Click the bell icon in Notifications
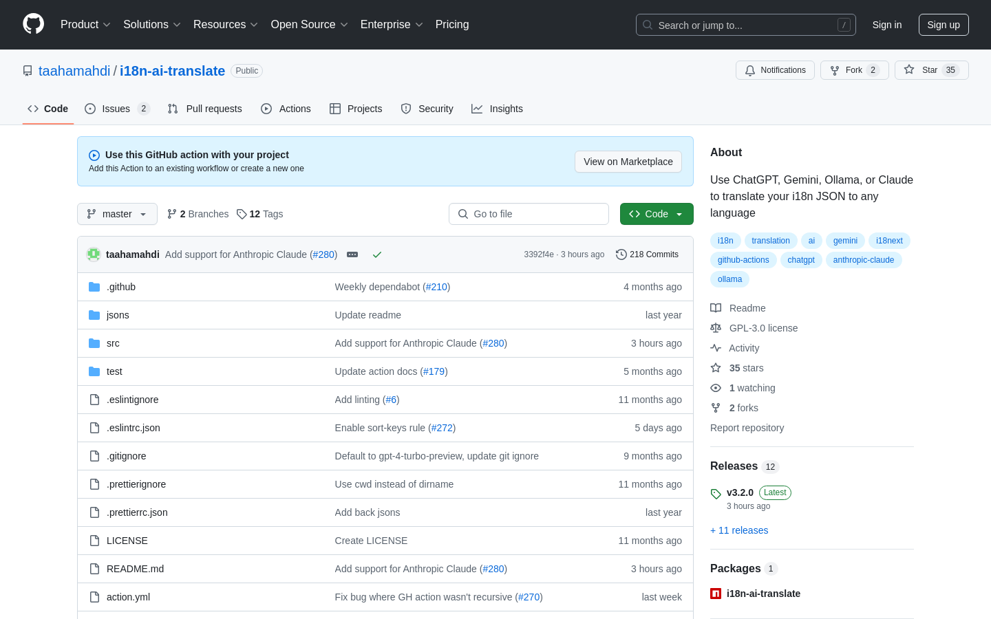This screenshot has width=991, height=619. tap(750, 70)
